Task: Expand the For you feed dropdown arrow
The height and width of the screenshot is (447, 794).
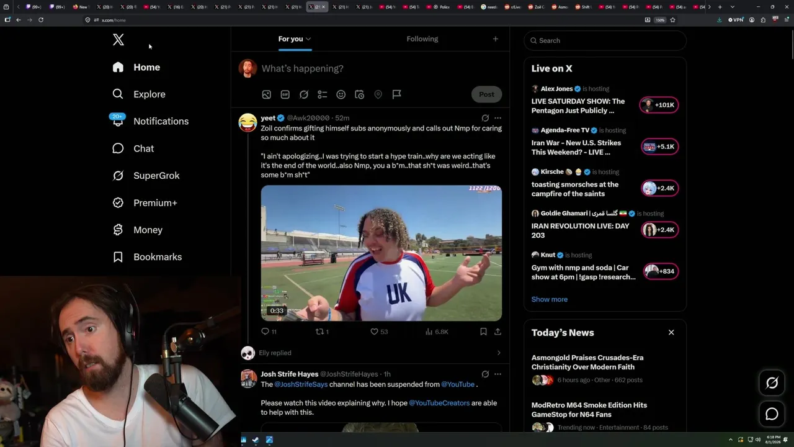Action: tap(308, 39)
